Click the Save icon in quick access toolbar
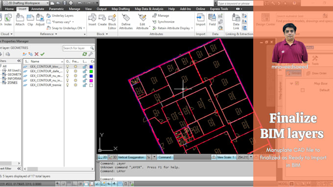Viewport: 333px width, 187px height. click(x=64, y=3)
